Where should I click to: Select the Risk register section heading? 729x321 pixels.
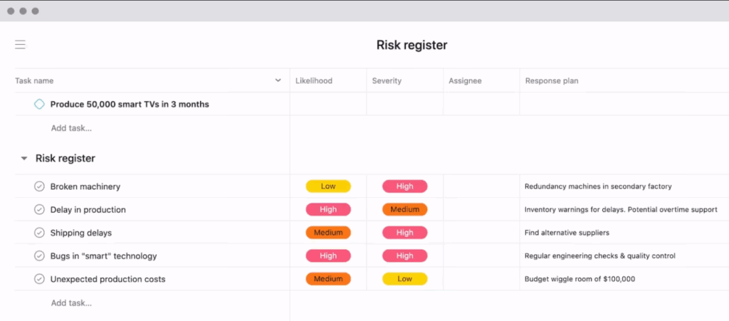point(65,159)
